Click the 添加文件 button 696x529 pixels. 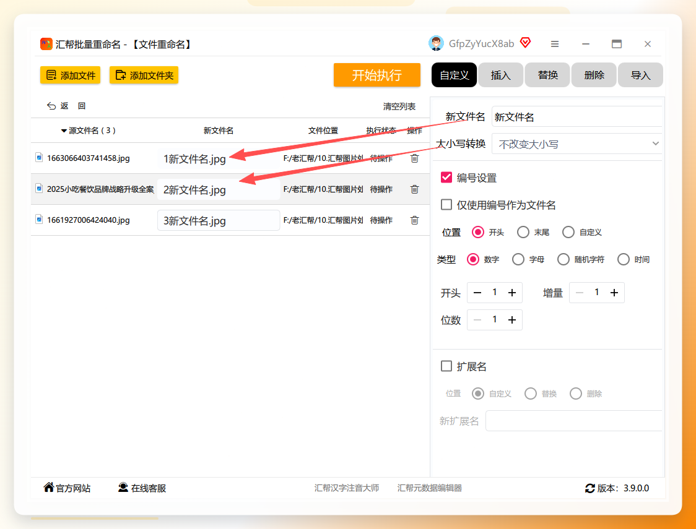coord(70,75)
